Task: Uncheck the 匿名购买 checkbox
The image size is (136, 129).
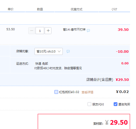Action: click(x=116, y=104)
